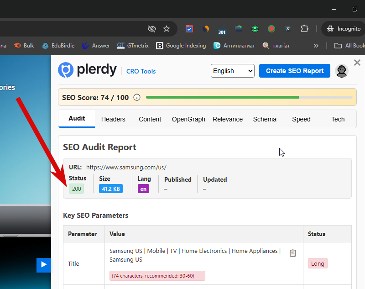365x289 pixels.
Task: Open the English language dropdown
Action: [x=233, y=71]
